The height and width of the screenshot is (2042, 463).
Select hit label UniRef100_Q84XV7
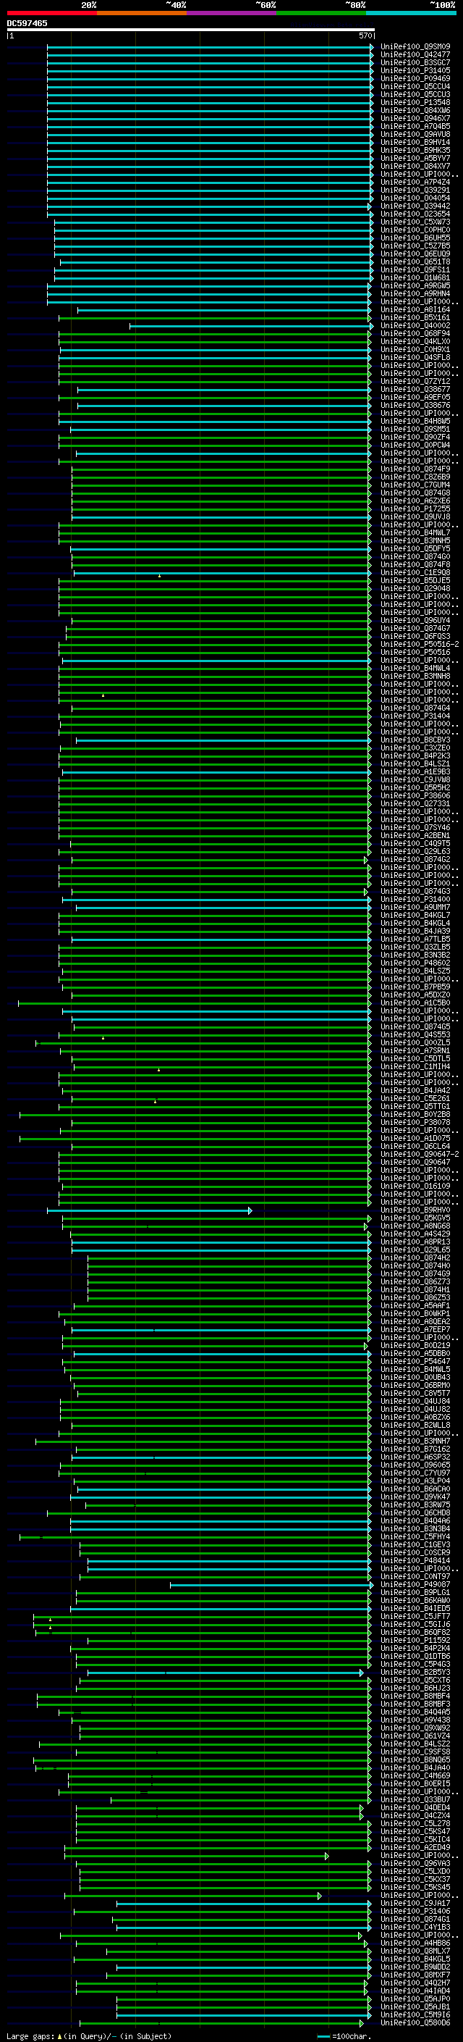click(415, 167)
